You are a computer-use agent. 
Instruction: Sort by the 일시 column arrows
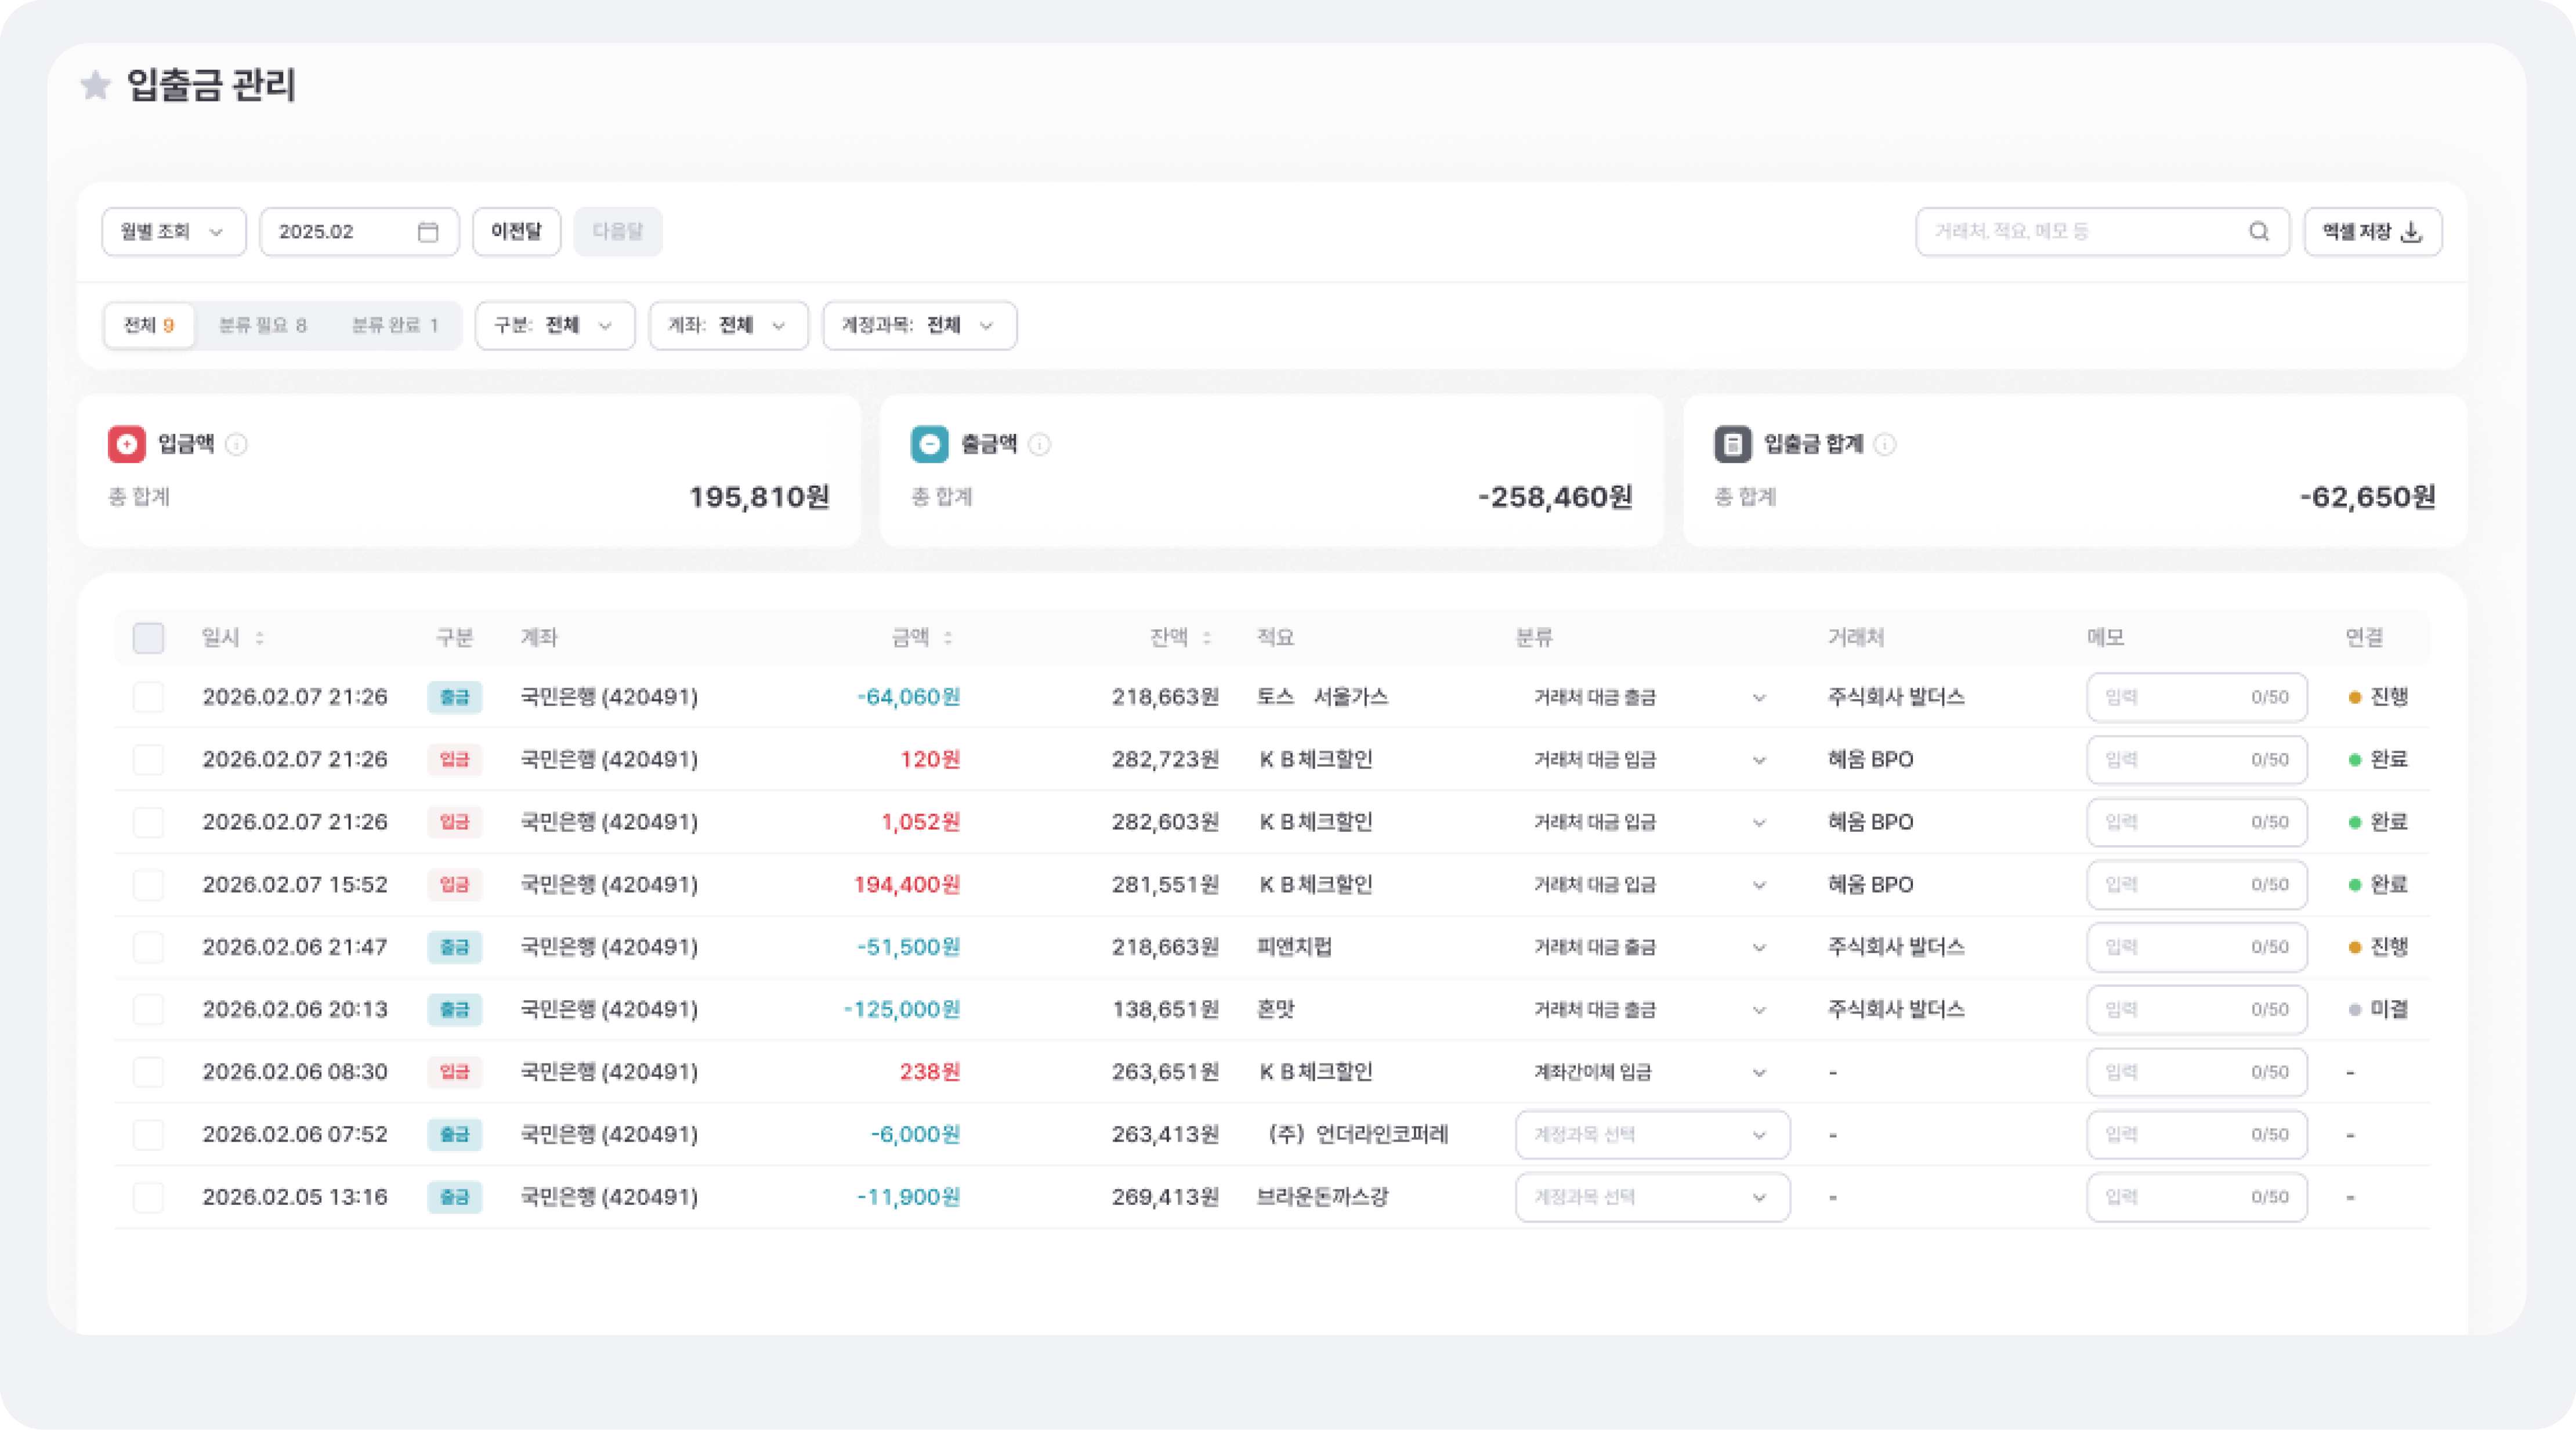pyautogui.click(x=259, y=638)
